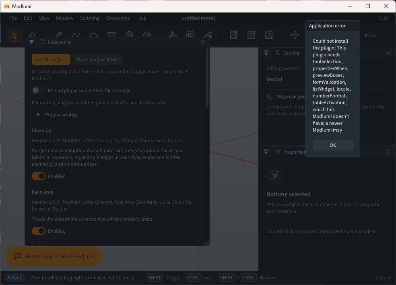
Task: Dismiss the Application error with OK
Action: pos(332,145)
